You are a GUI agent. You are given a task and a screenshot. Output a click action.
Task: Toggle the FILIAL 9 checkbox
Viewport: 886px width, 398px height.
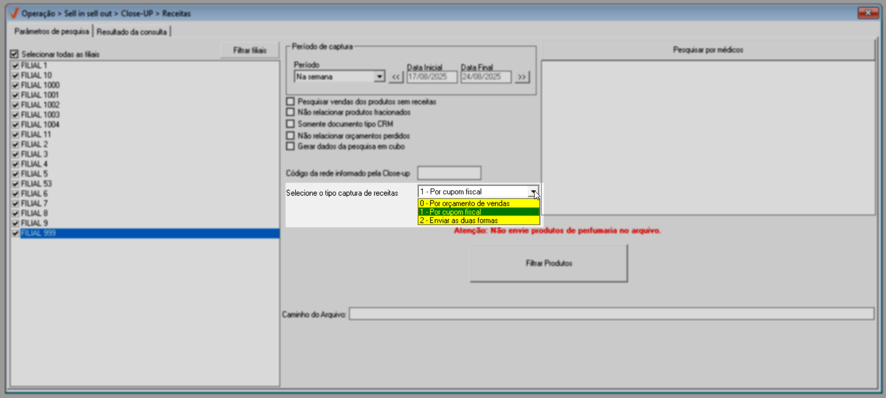pyautogui.click(x=15, y=223)
